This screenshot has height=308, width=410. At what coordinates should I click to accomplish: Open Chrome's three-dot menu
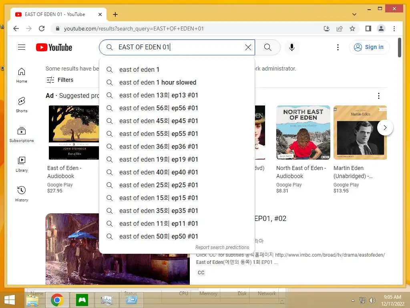click(394, 28)
